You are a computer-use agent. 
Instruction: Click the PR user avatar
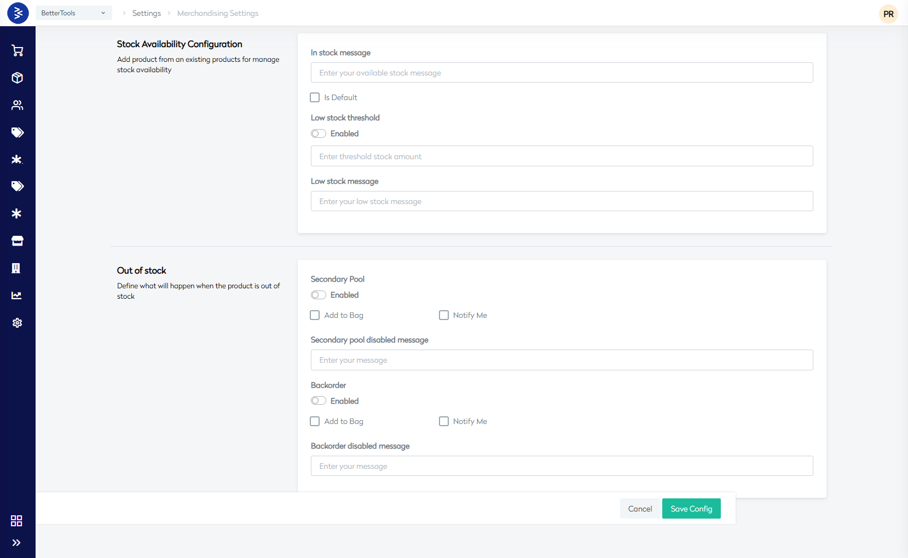(888, 14)
